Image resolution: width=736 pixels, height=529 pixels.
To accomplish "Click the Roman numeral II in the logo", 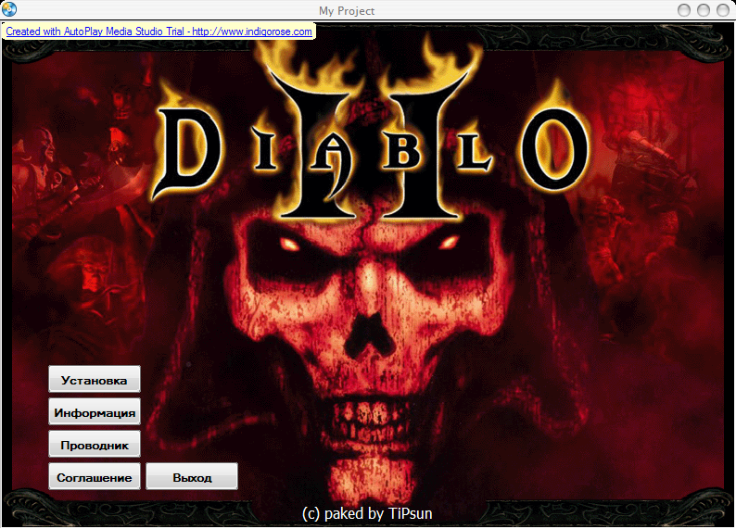I will coord(371,148).
